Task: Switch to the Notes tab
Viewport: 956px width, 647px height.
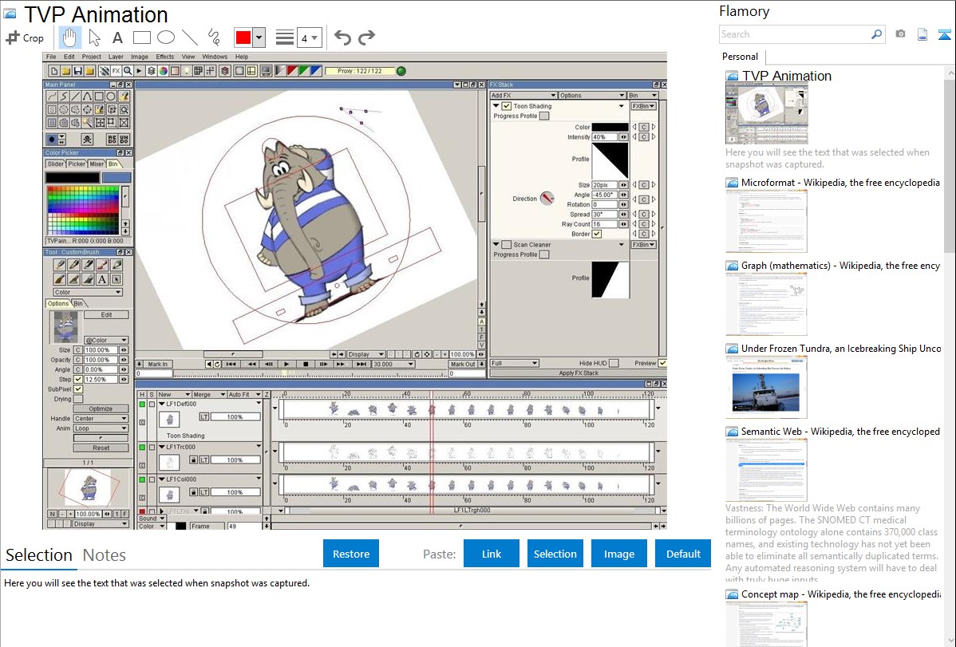Action: pos(105,555)
